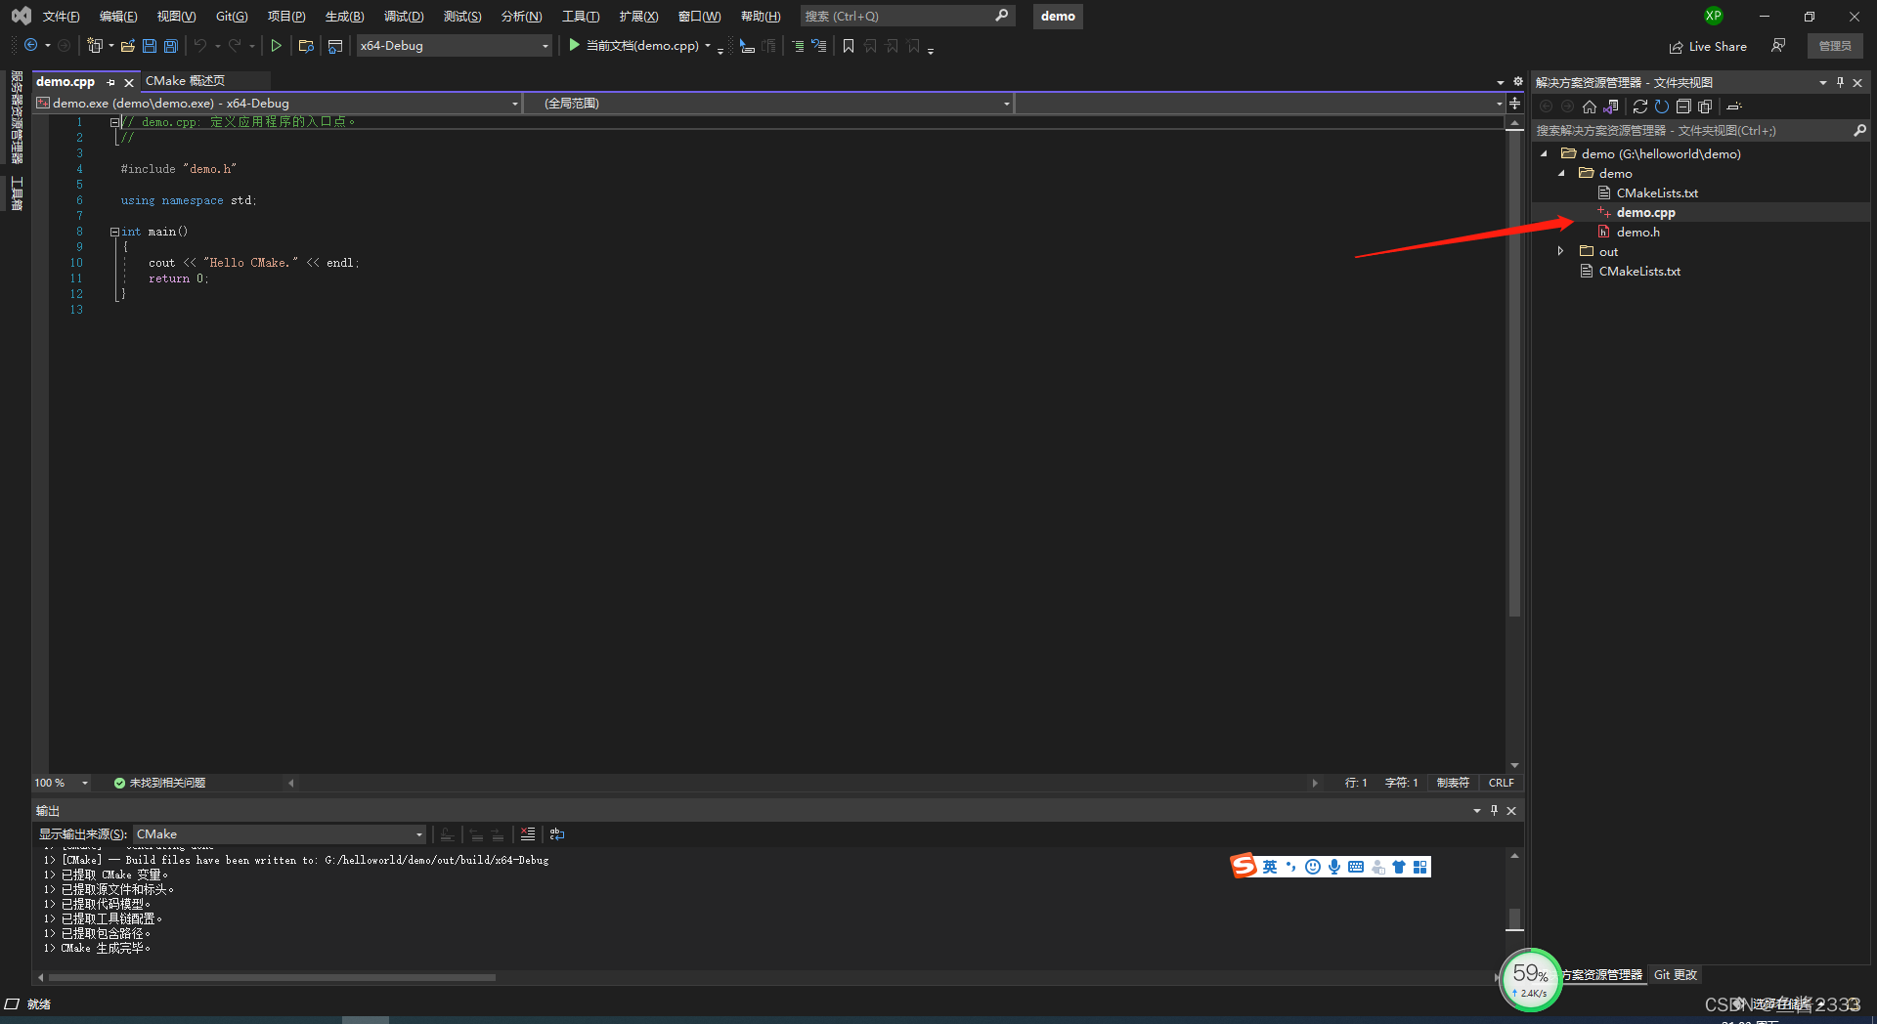Click the preview selected items icon
The width and height of the screenshot is (1877, 1024).
click(x=1734, y=107)
